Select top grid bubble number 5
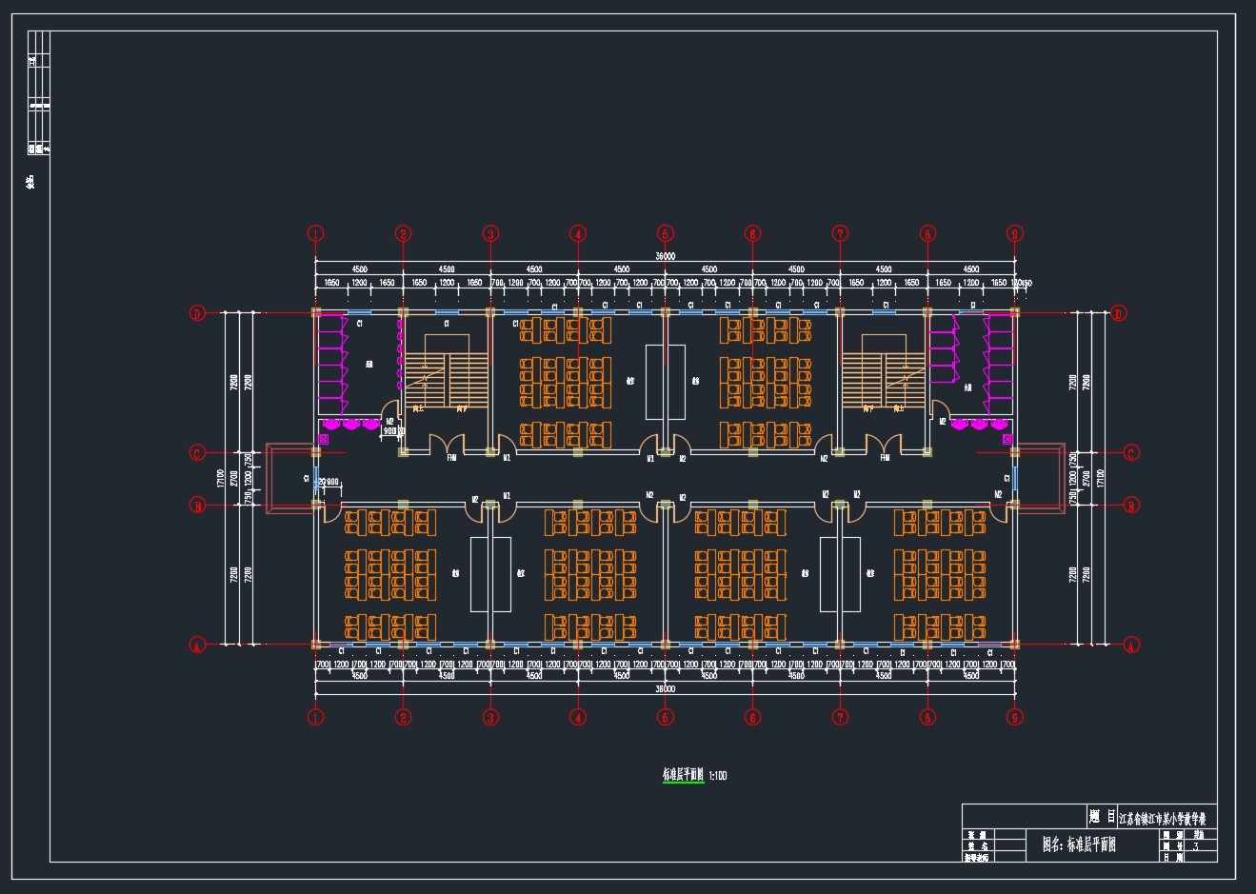 tap(666, 233)
